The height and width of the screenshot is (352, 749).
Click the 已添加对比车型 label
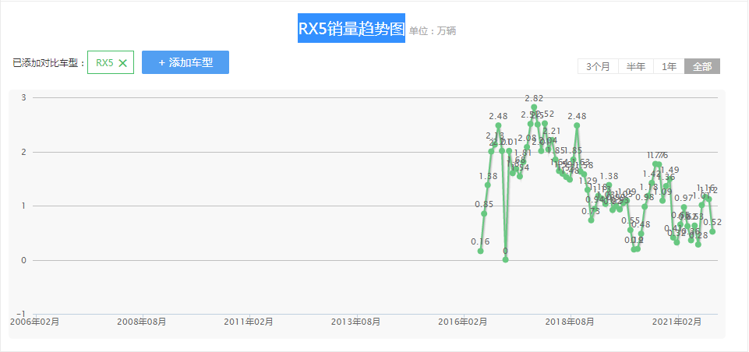pos(48,63)
